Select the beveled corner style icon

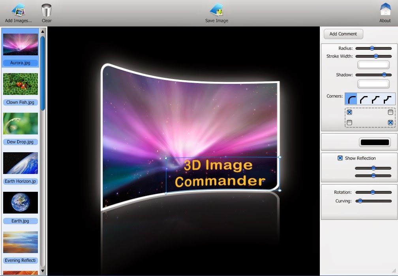(364, 99)
